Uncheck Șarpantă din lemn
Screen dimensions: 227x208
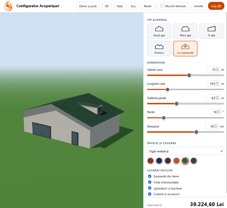[150, 176]
